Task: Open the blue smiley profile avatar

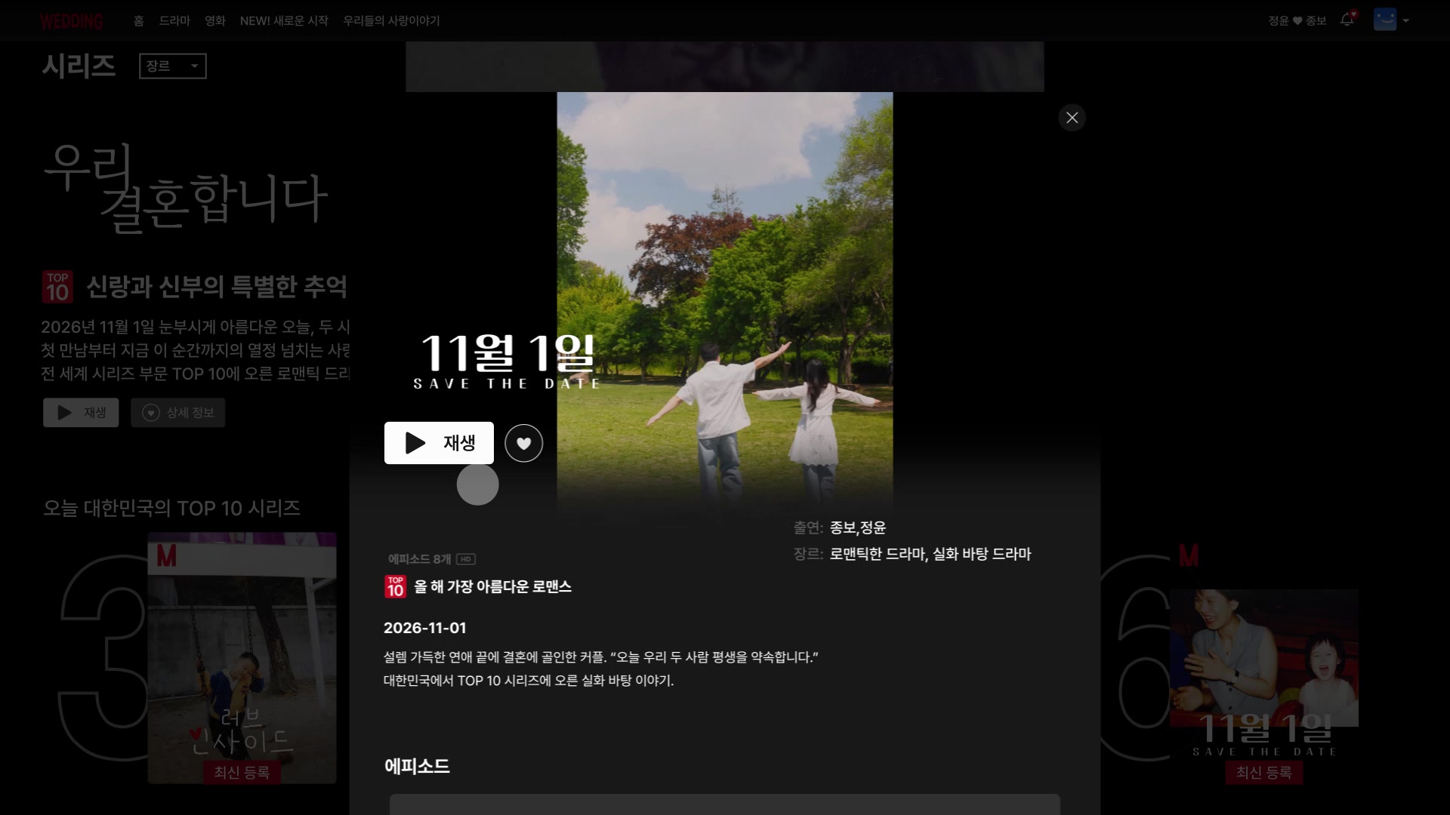Action: point(1385,20)
